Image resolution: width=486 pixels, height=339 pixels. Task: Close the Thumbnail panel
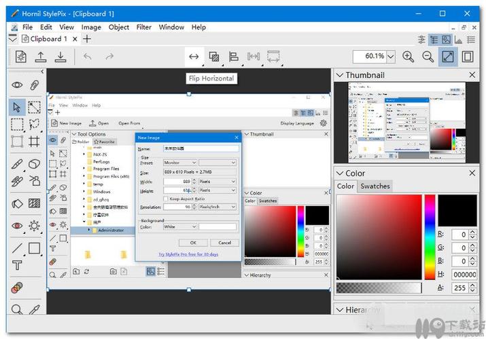(472, 75)
